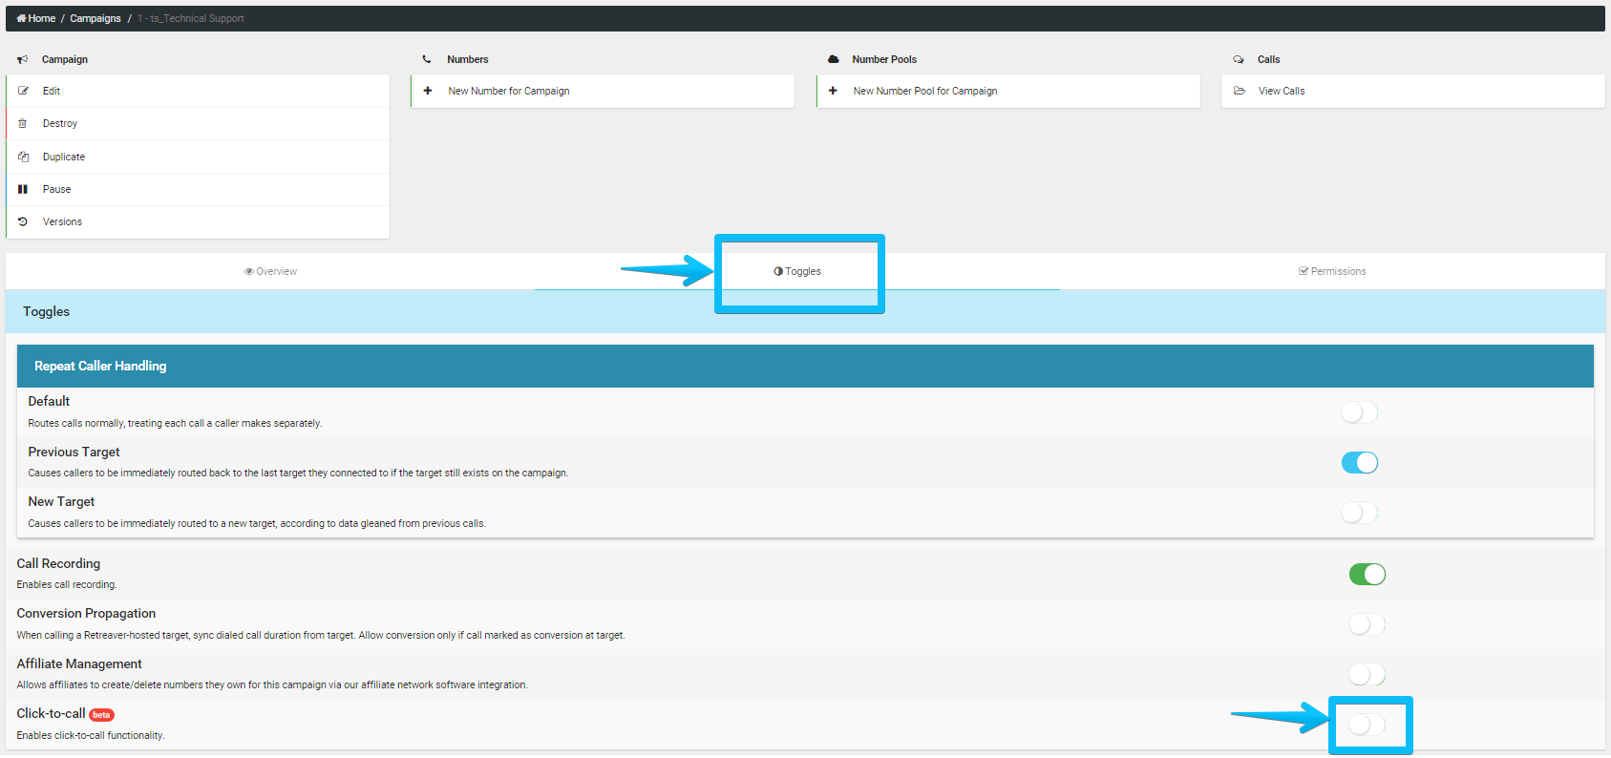The height and width of the screenshot is (758, 1611).
Task: Disable the Previous Target toggle
Action: tap(1359, 463)
